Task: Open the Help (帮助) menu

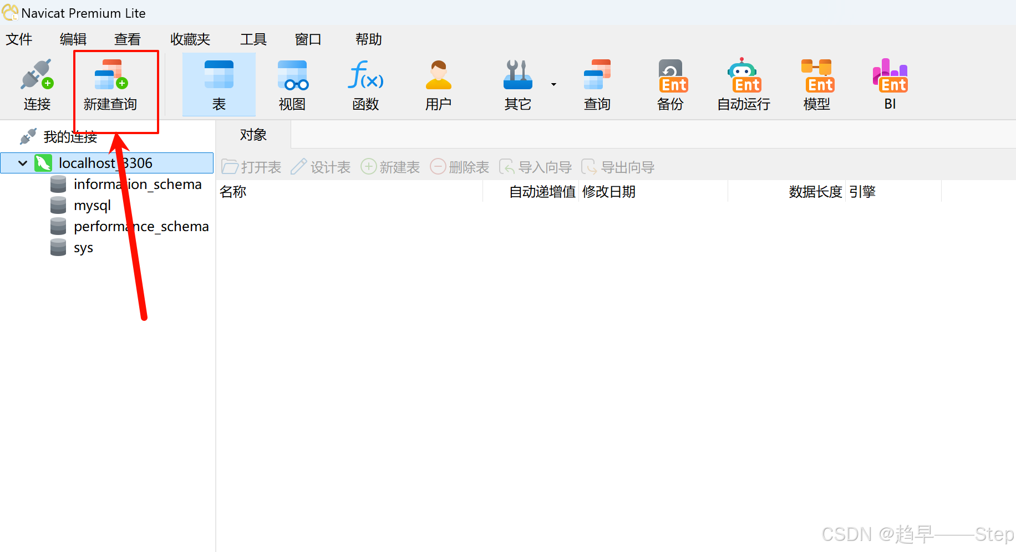Action: (369, 39)
